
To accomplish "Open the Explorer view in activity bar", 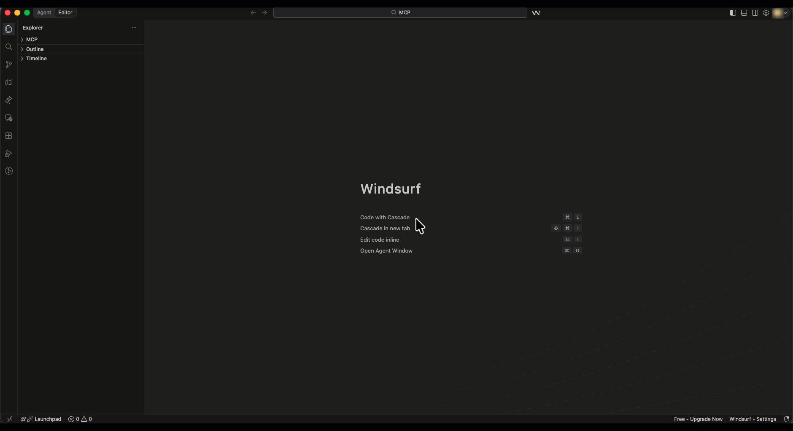I will 8,29.
